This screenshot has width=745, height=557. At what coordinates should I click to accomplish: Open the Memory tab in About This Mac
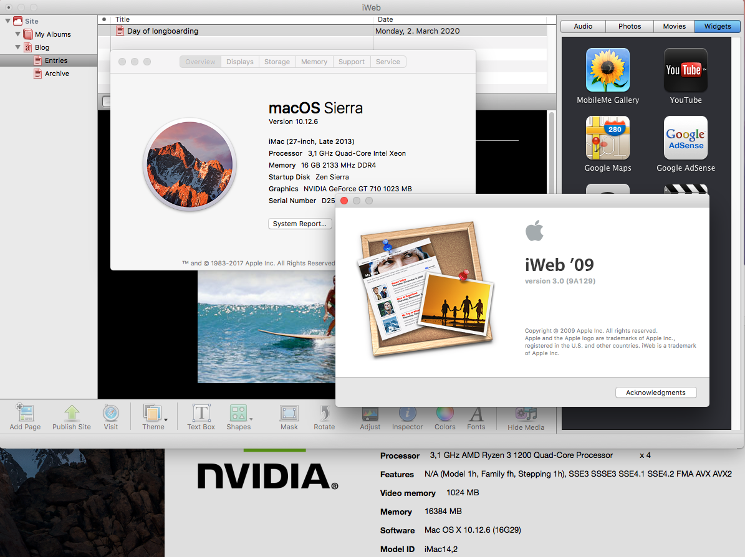(x=314, y=62)
